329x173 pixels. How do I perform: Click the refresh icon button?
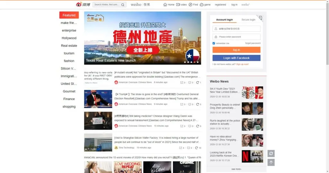(271, 153)
